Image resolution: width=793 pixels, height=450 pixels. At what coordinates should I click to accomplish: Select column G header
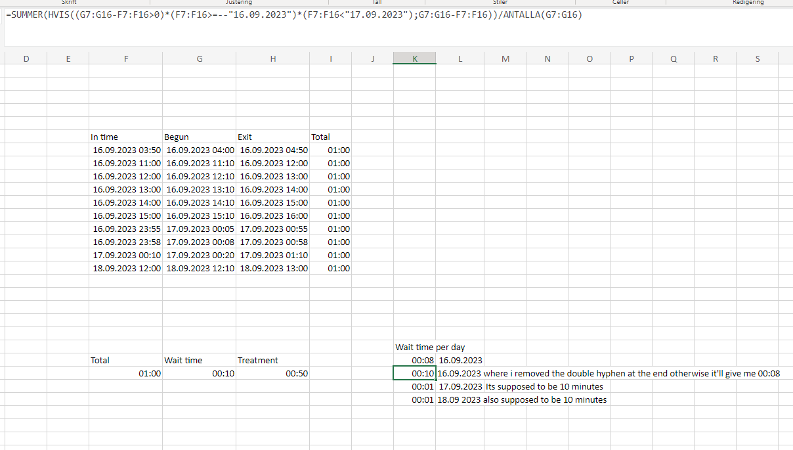click(199, 58)
